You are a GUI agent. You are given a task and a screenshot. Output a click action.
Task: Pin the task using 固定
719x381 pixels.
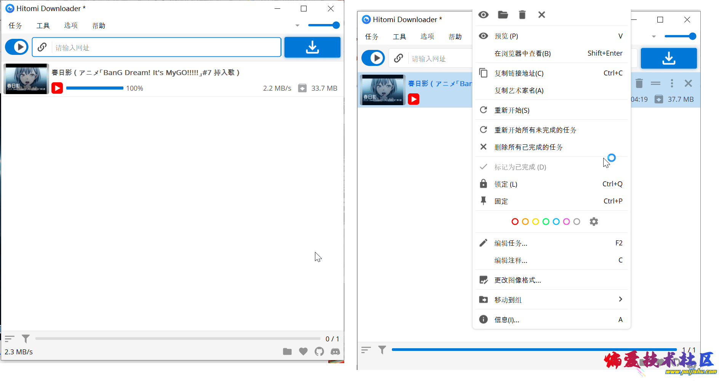(x=501, y=201)
